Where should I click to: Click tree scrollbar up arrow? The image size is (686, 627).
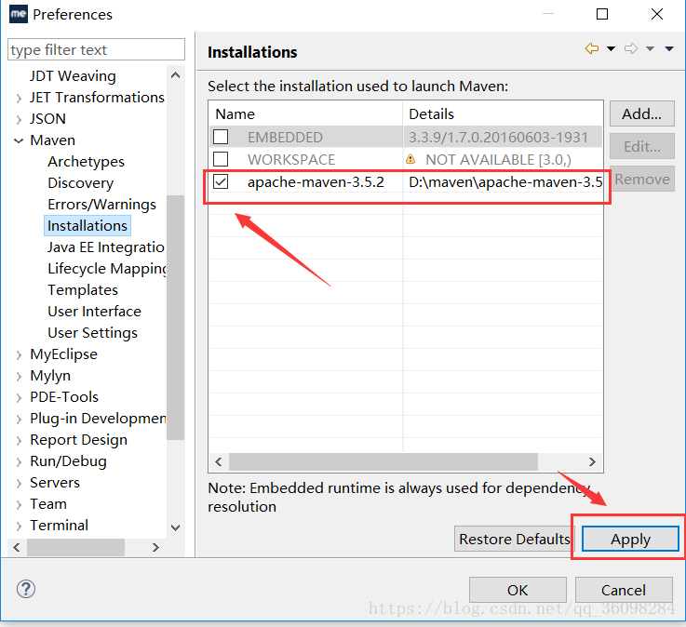tap(175, 75)
